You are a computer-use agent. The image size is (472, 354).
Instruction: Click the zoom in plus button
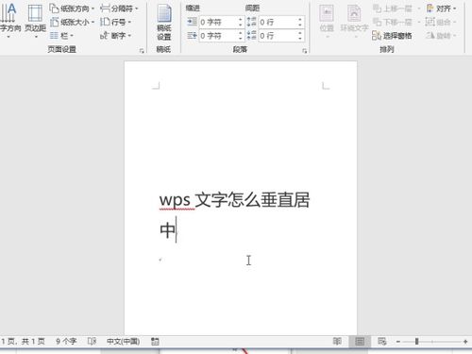point(465,342)
